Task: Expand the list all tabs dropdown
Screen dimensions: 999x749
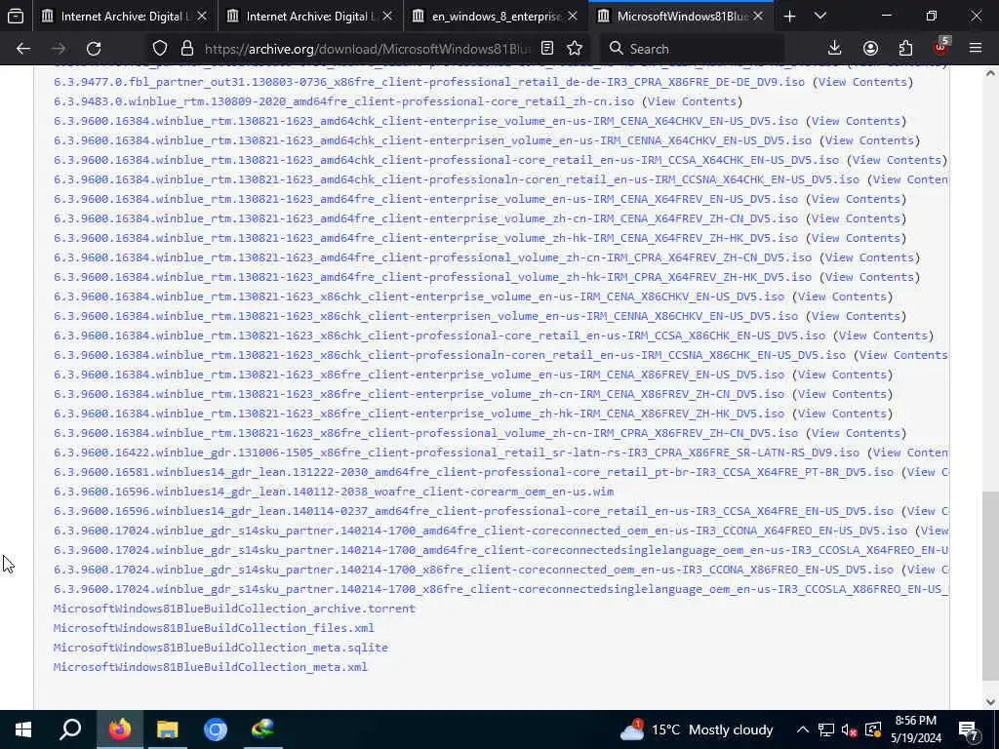Action: (820, 17)
